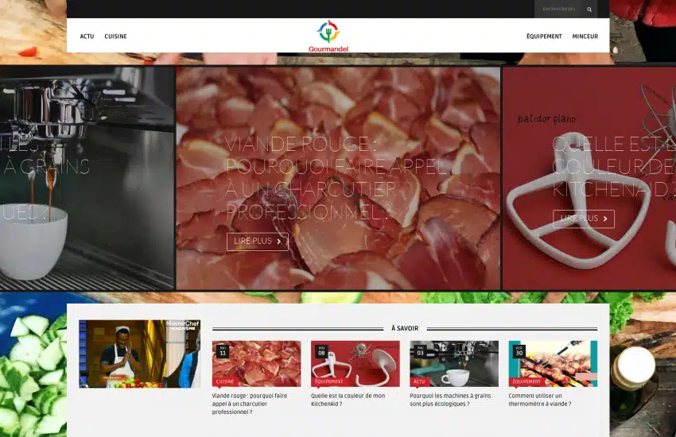The image size is (676, 437).
Task: Go to the ÉQUIPEMENT section
Action: click(544, 37)
